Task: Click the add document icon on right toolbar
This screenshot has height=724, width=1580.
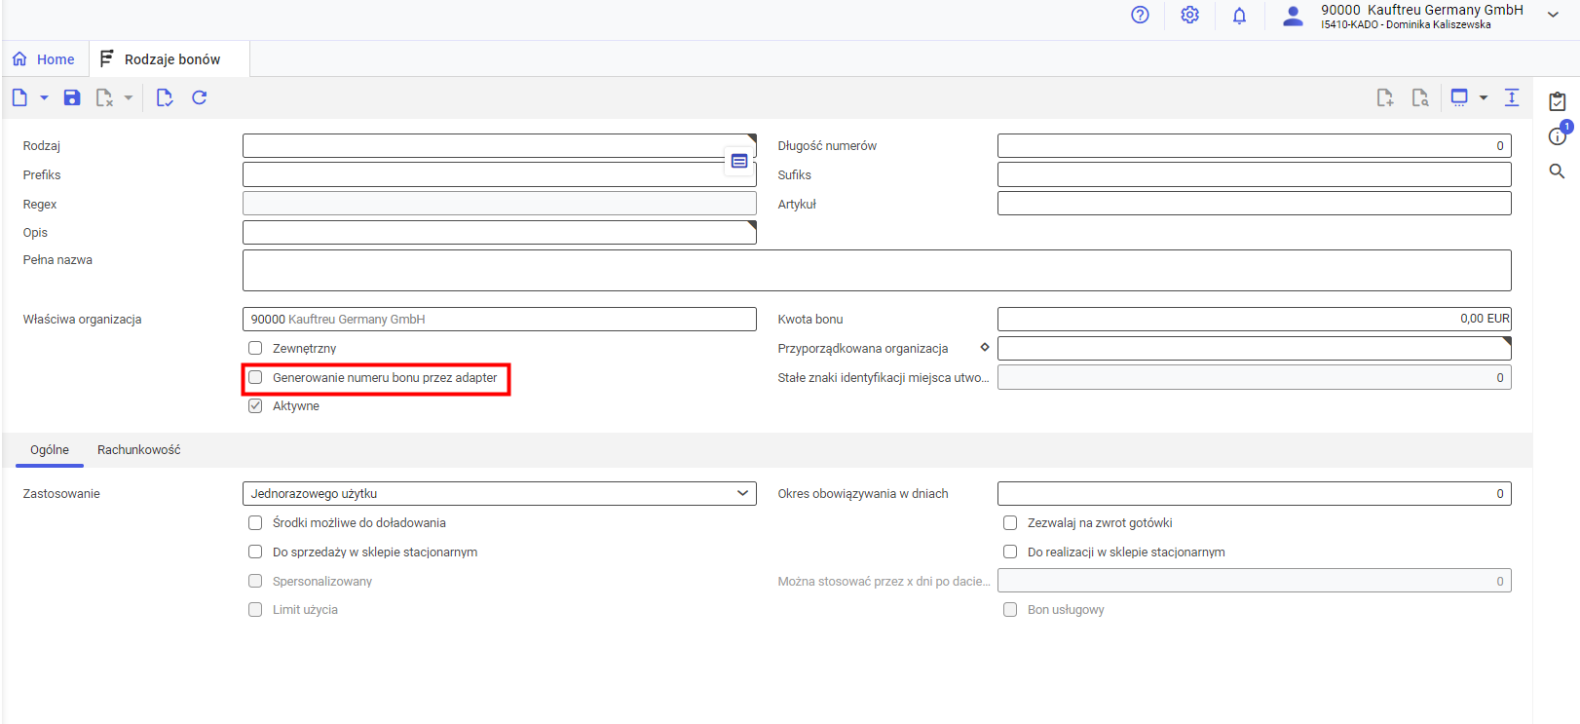Action: (1385, 97)
